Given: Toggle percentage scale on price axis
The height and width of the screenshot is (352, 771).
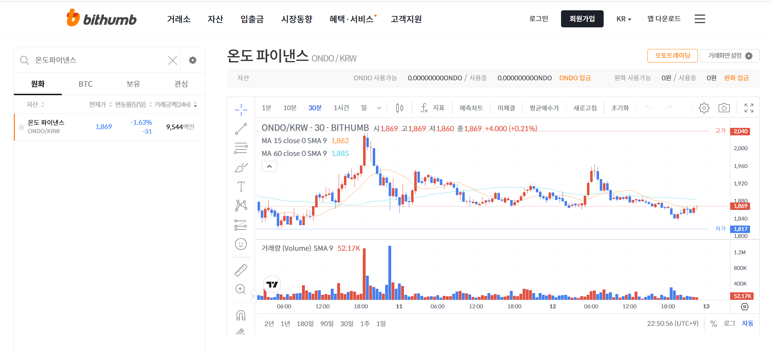Looking at the screenshot, I should (713, 323).
